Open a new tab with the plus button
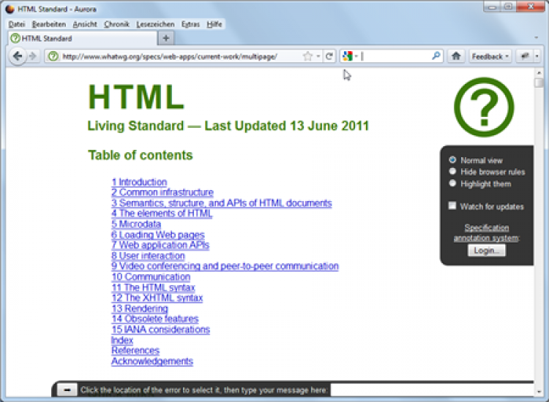This screenshot has width=549, height=402. [166, 38]
